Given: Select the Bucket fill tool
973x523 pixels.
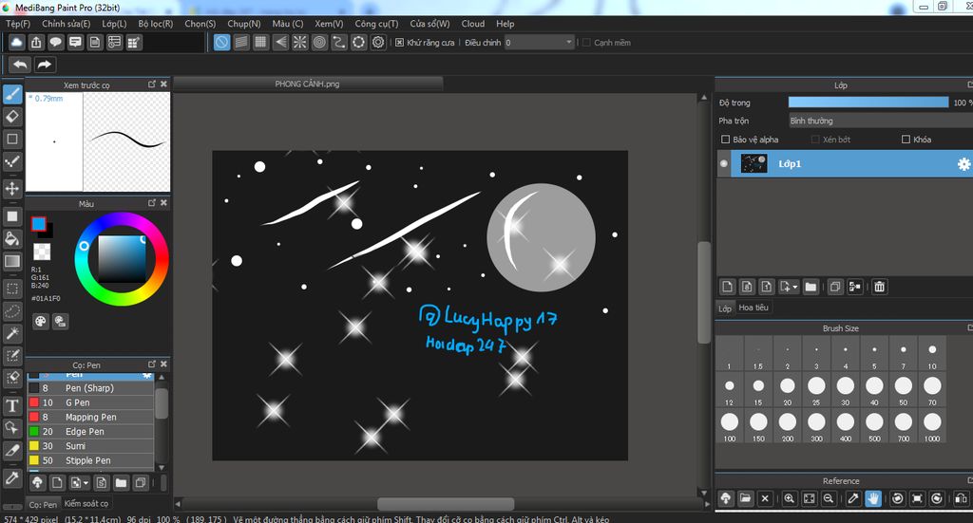Looking at the screenshot, I should pos(12,238).
